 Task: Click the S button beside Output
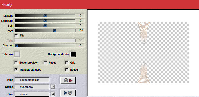pos(53,87)
